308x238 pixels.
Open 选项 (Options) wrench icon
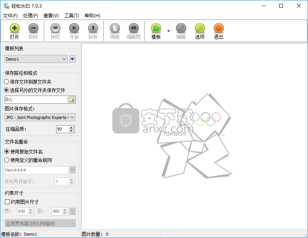pos(200,28)
